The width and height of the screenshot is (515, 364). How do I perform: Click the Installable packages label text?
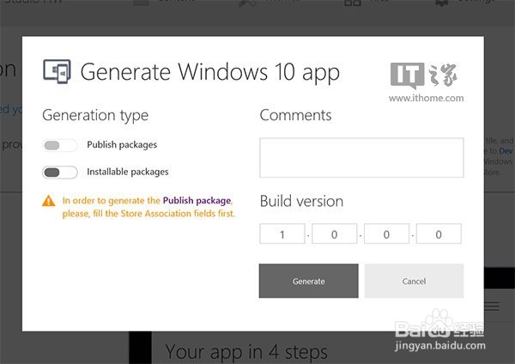128,172
